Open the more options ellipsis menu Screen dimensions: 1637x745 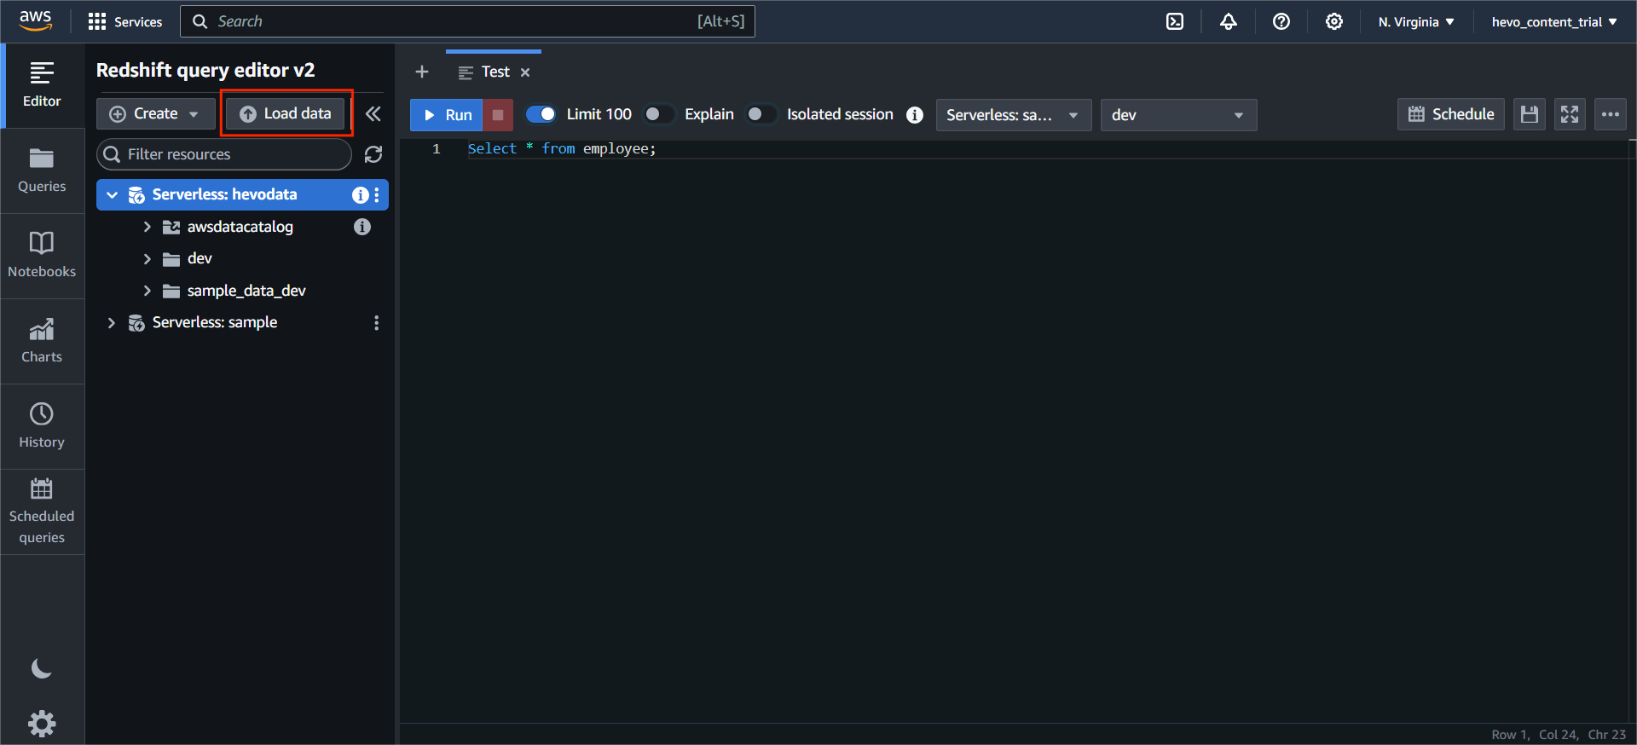(x=1611, y=115)
